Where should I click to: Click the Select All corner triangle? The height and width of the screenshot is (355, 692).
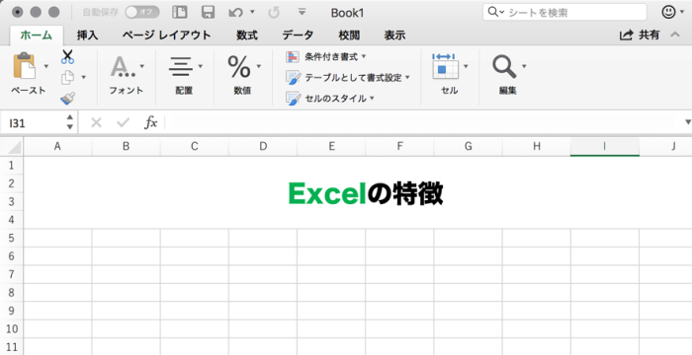pos(14,147)
